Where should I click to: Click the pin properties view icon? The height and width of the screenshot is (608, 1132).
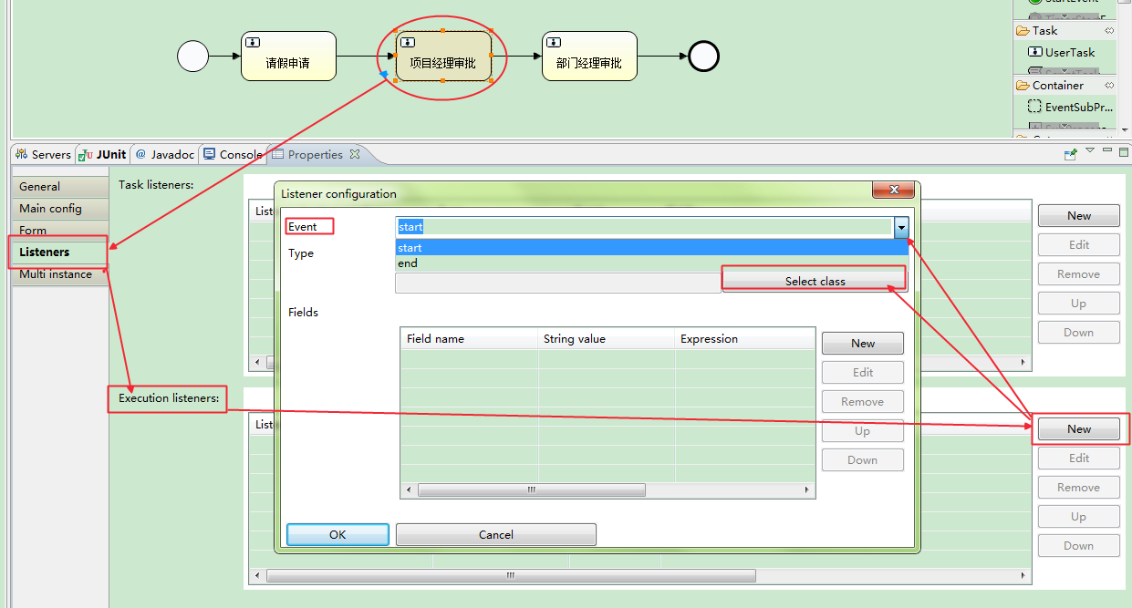[1071, 154]
